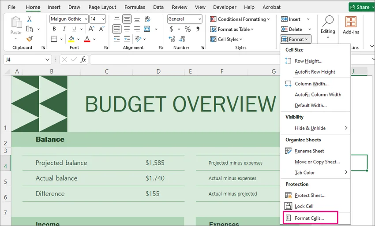Screen dimensions: 375x226
Task: Switch to the Developer tab
Action: coord(225,7)
